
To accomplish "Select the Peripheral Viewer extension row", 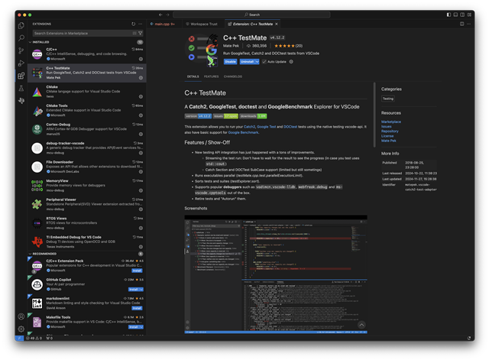I will tap(86, 204).
